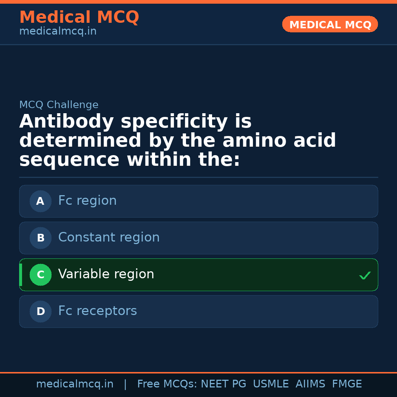Choose the "Constant region" answer text

click(109, 237)
